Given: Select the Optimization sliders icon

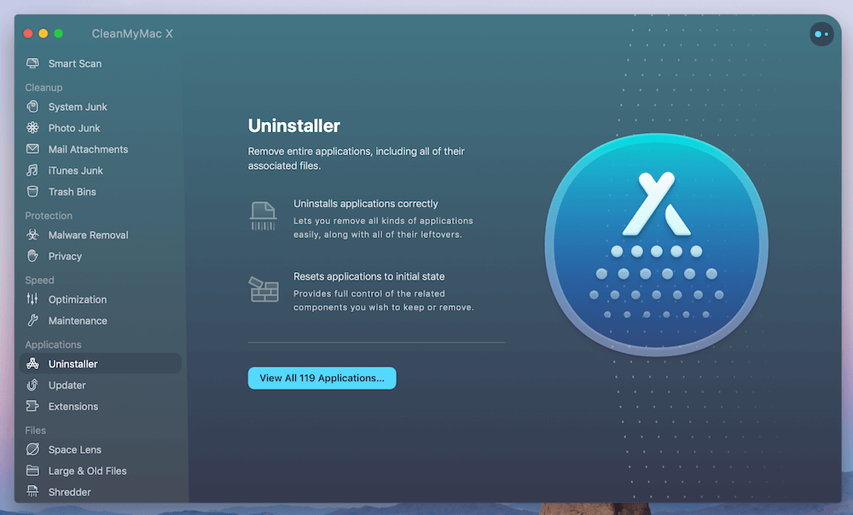Looking at the screenshot, I should coord(32,299).
